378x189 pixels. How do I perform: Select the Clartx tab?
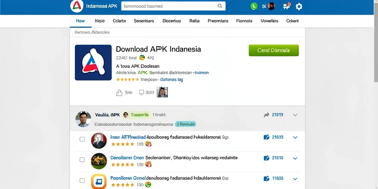coord(119,21)
